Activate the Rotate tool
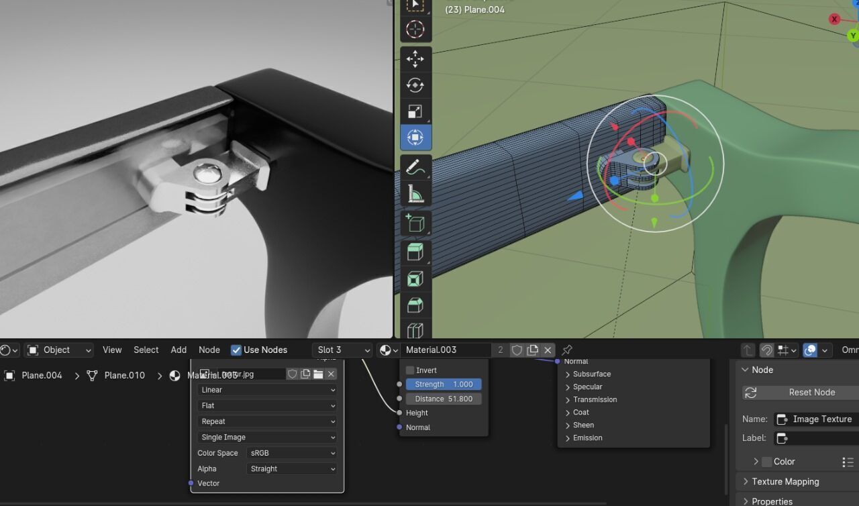Screen dimensions: 859x506 tap(415, 85)
